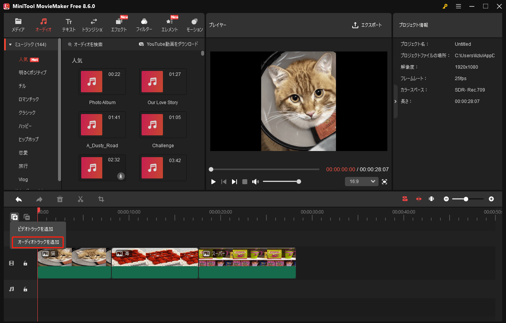The height and width of the screenshot is (323, 506).
Task: Select the crop tool icon
Action: point(101,199)
